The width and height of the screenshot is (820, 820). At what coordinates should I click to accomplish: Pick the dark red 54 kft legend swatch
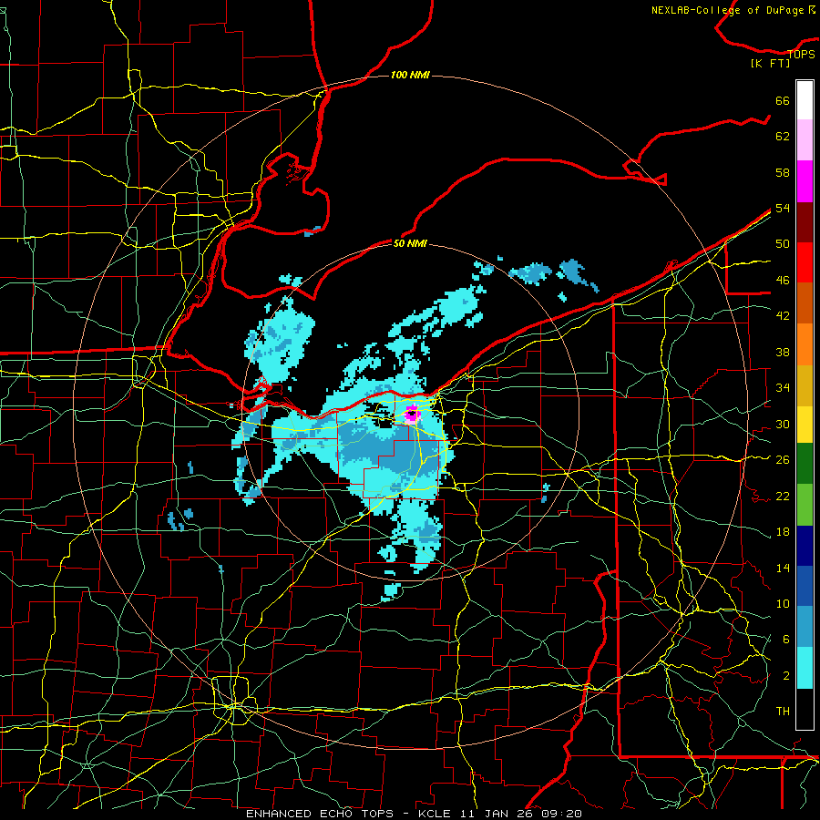click(805, 222)
